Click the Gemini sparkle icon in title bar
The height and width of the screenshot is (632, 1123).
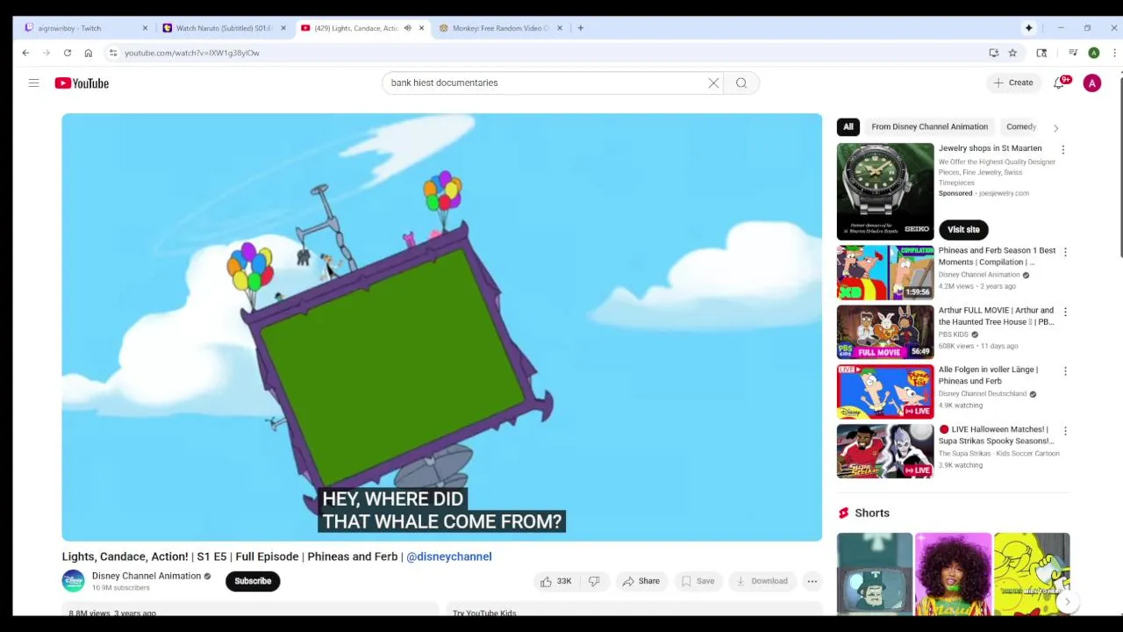pyautogui.click(x=1028, y=28)
